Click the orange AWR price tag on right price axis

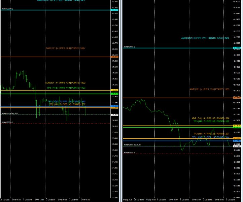coord(237,98)
